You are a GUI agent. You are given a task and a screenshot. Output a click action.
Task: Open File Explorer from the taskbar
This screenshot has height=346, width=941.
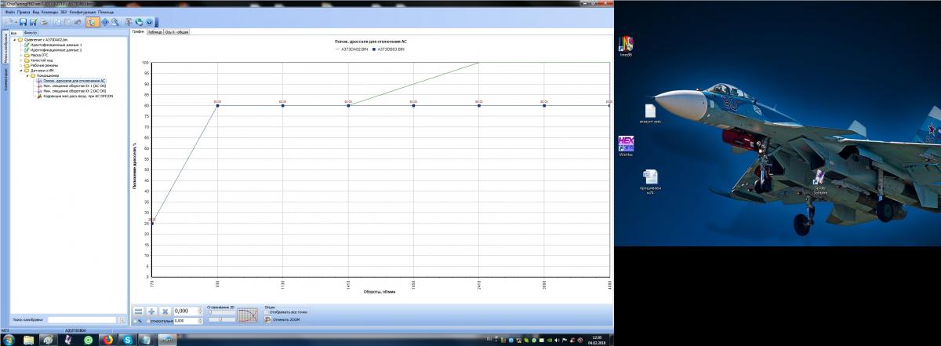(28, 340)
